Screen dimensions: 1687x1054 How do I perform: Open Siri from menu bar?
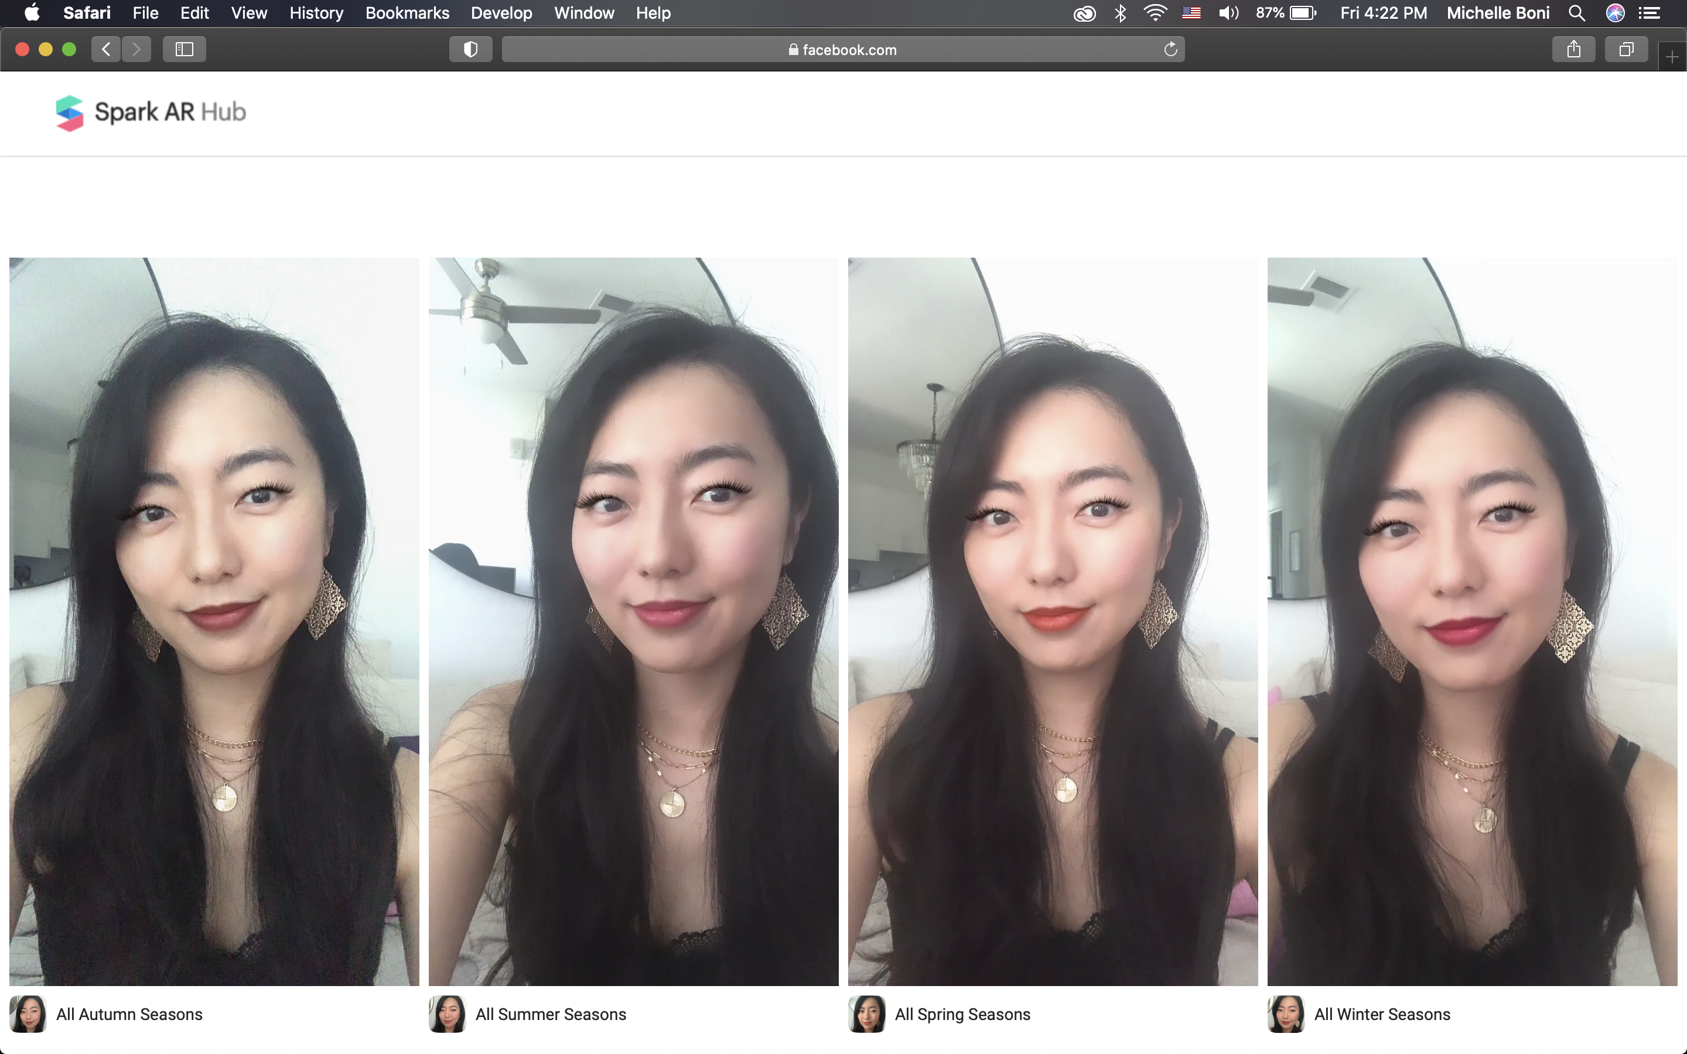tap(1615, 12)
